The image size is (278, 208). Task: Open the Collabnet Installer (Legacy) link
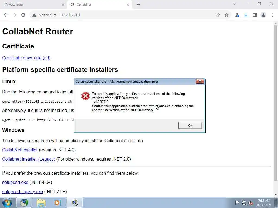tap(29, 159)
